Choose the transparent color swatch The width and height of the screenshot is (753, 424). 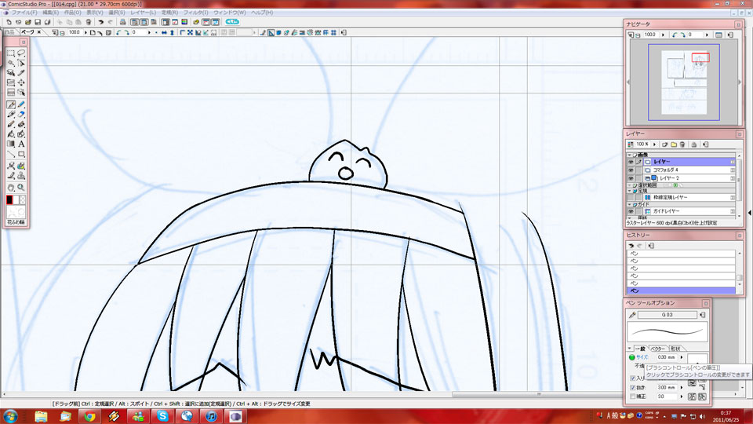(x=23, y=199)
